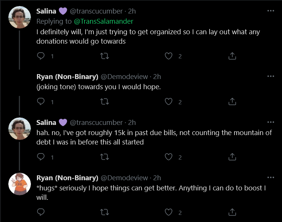The image size is (282, 222).
Task: Open more options on joking tone tweet
Action: (x=271, y=76)
